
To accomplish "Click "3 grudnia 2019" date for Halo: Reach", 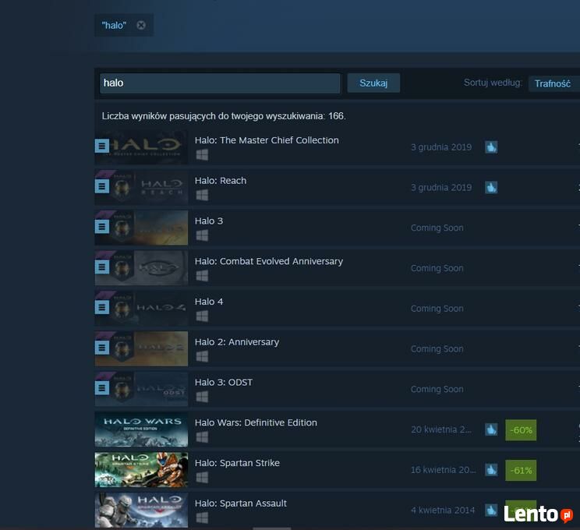I will pos(441,188).
